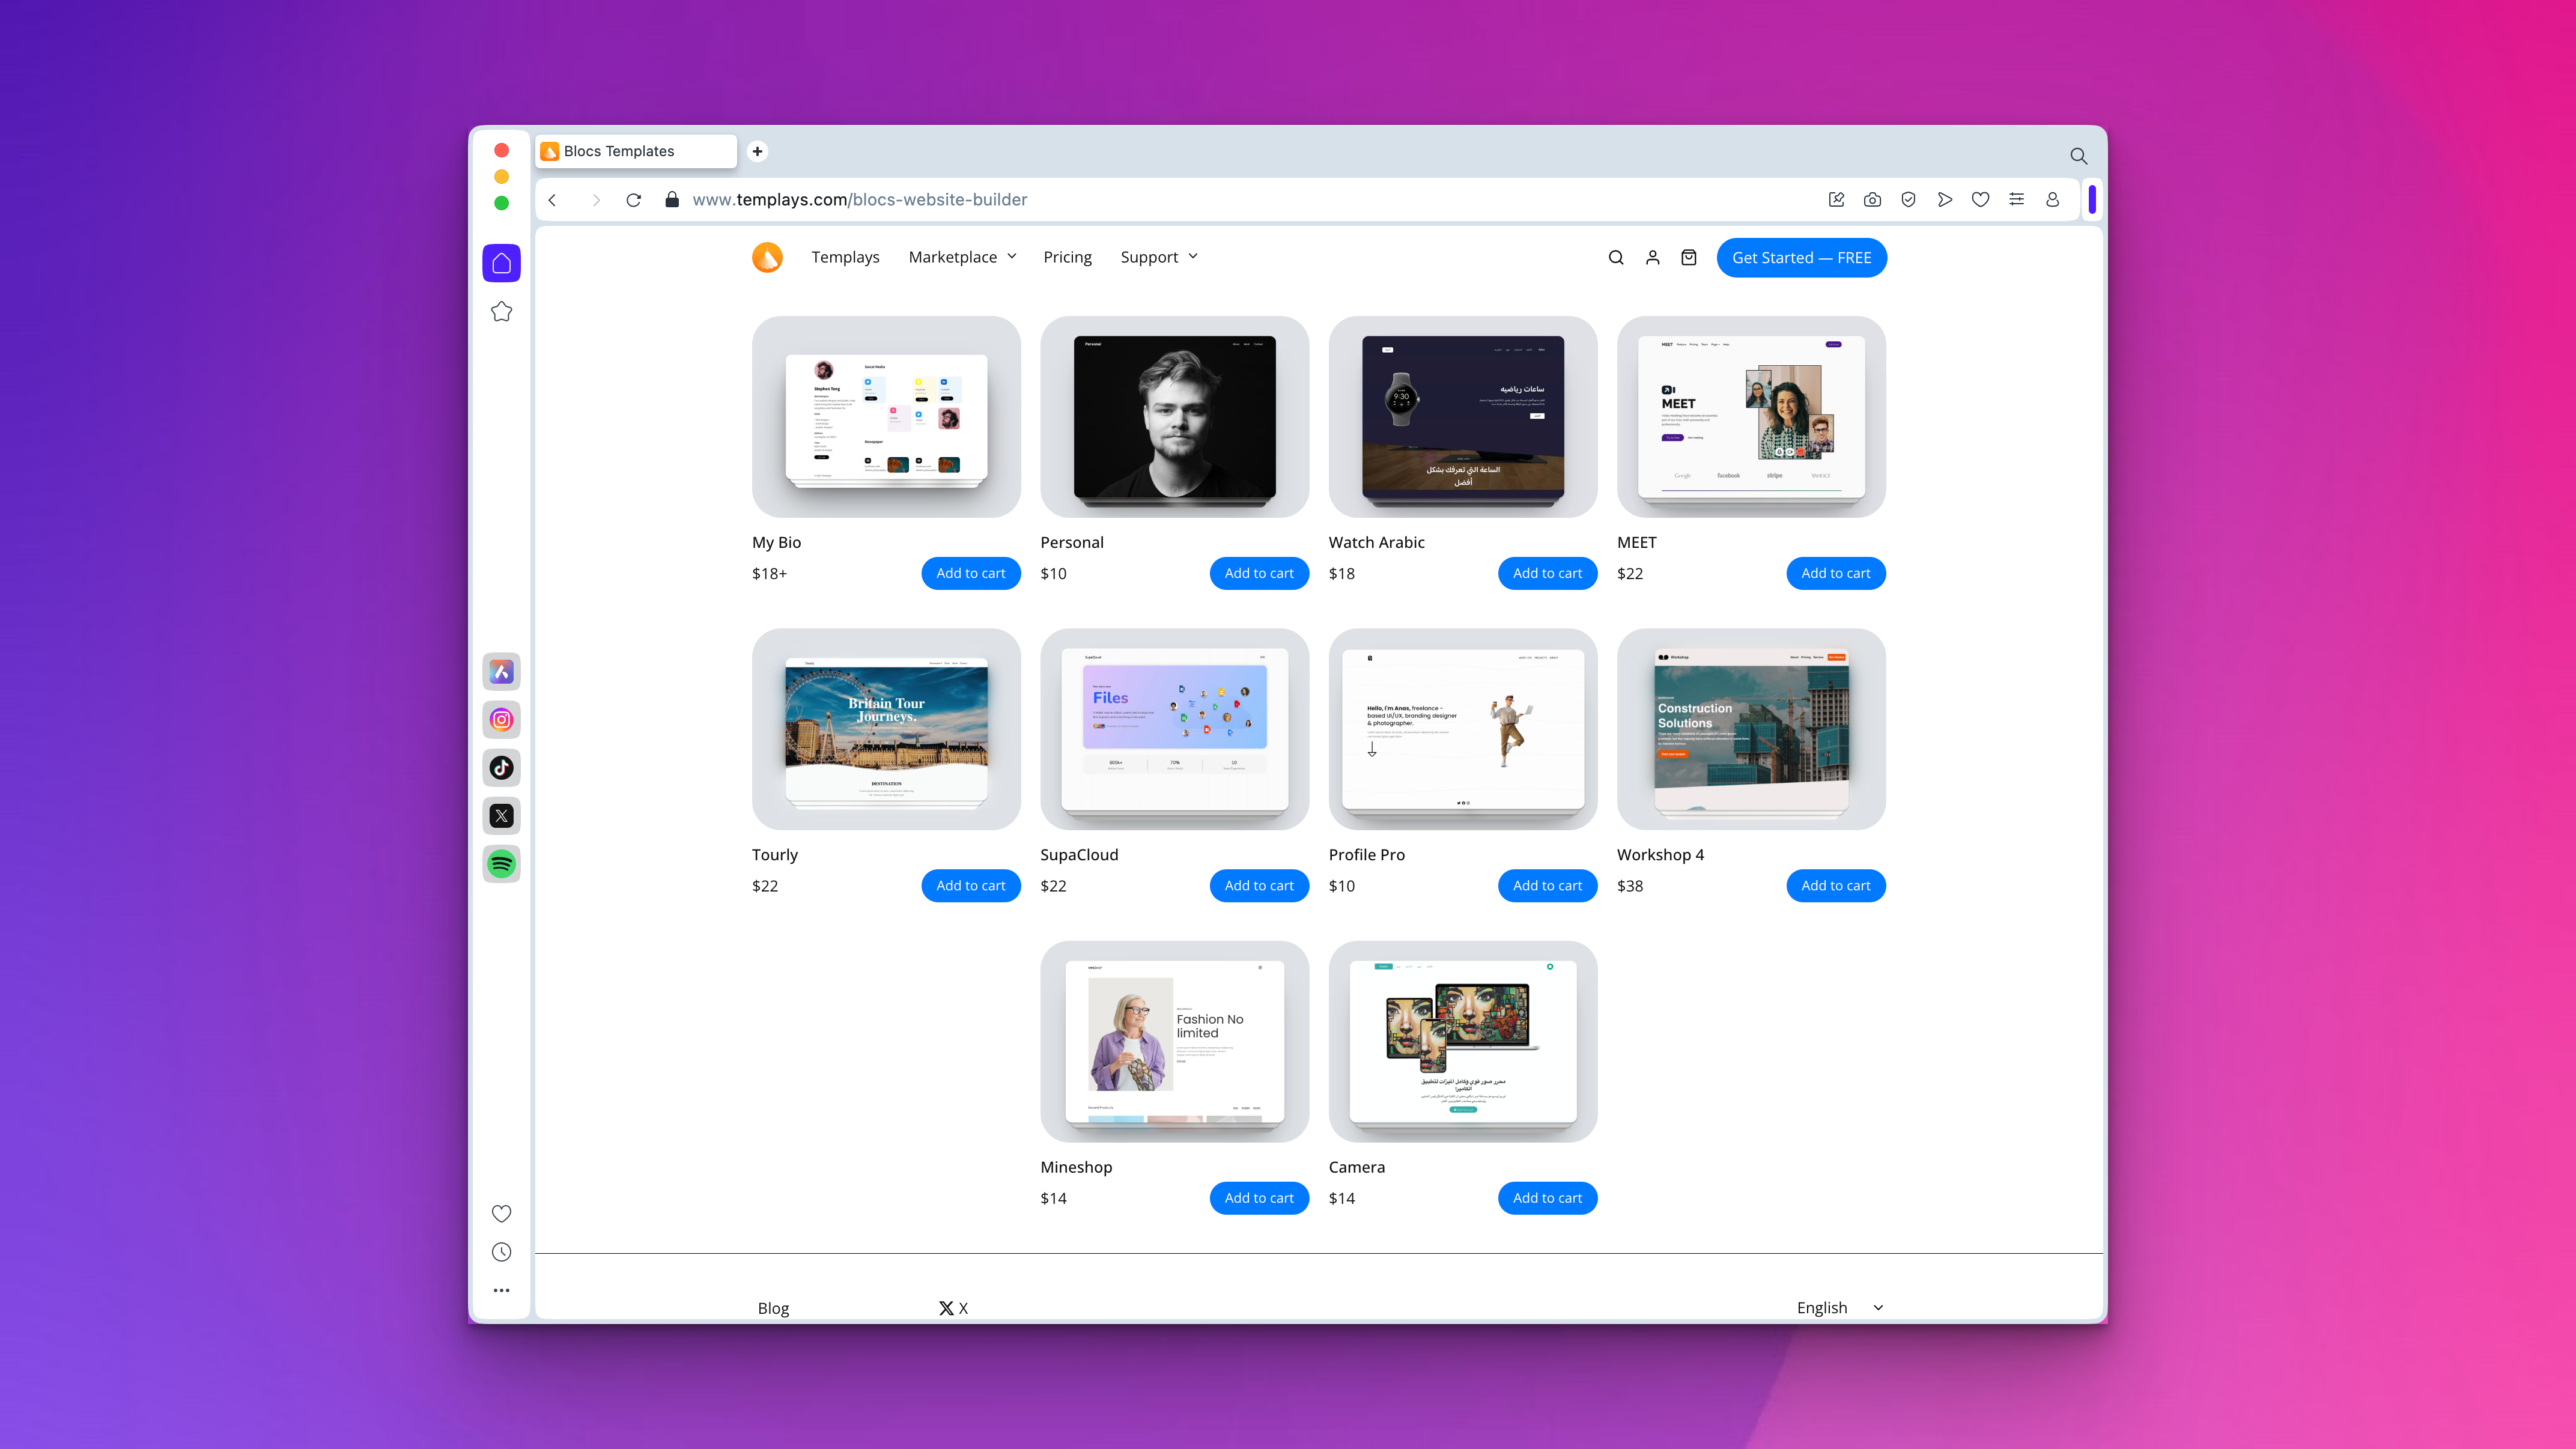2576x1449 pixels.
Task: Reload the page with the refresh icon
Action: 633,200
